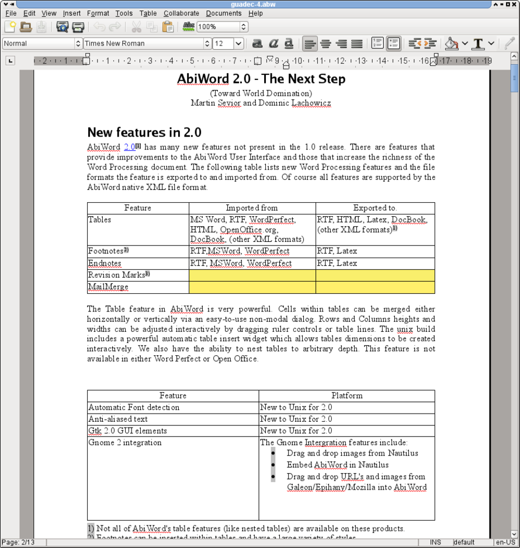Click the en-US language status indicator
The image size is (520, 548).
[x=504, y=543]
